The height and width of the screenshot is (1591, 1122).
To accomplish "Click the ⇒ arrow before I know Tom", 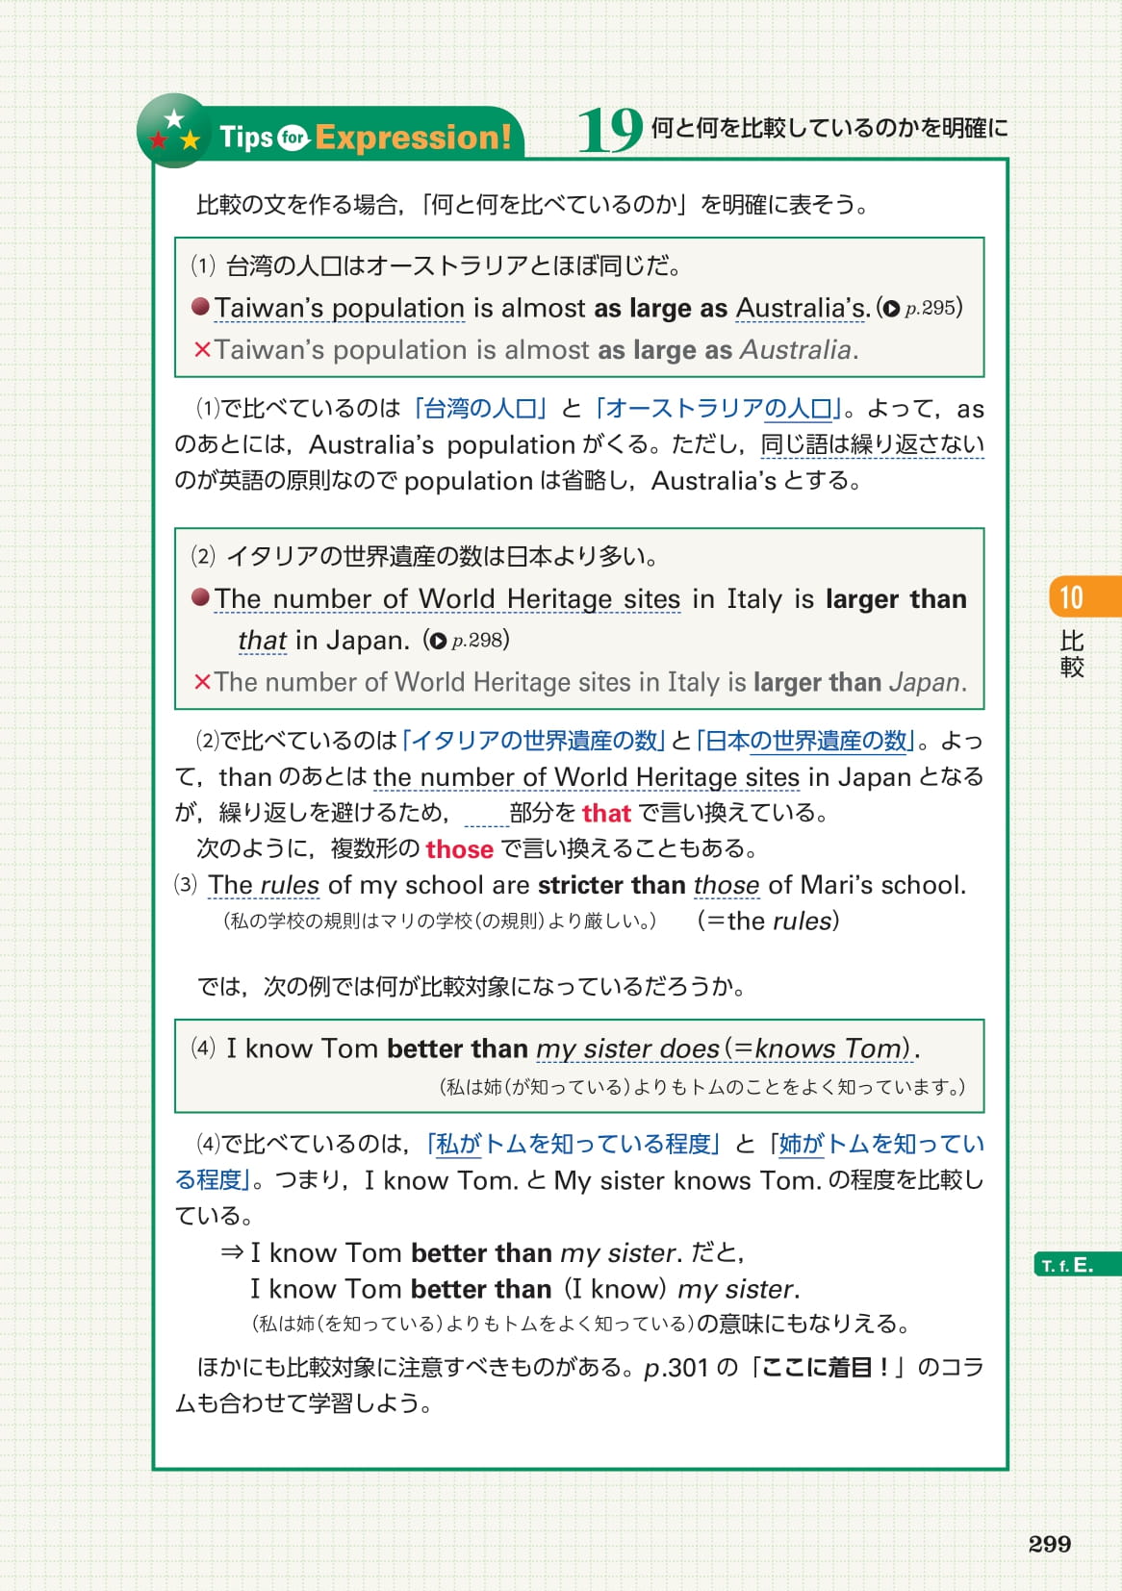I will (x=232, y=1252).
